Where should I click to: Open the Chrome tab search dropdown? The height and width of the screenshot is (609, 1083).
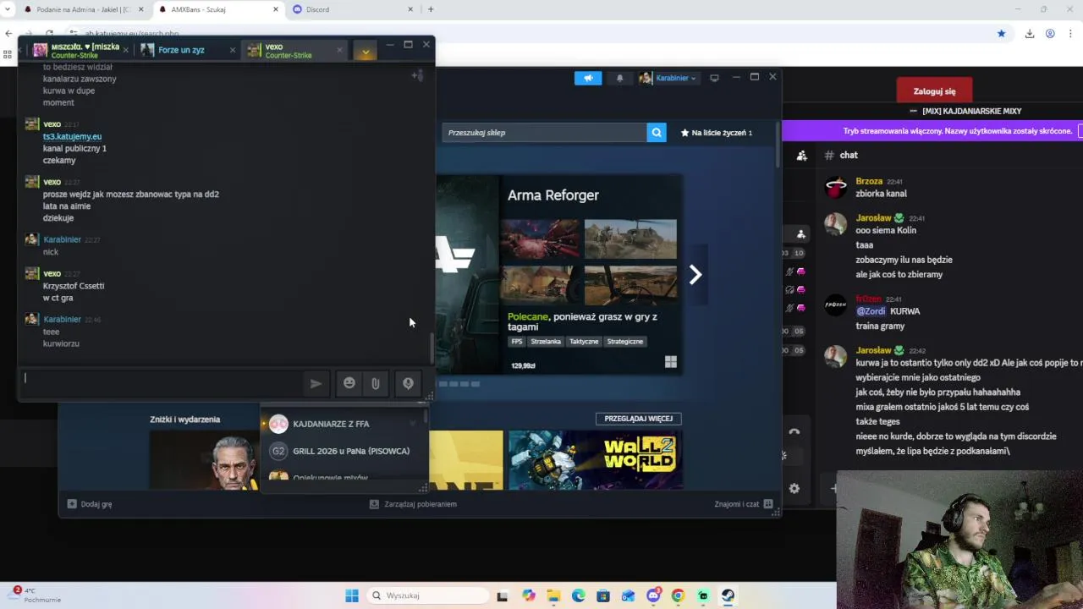(x=7, y=9)
